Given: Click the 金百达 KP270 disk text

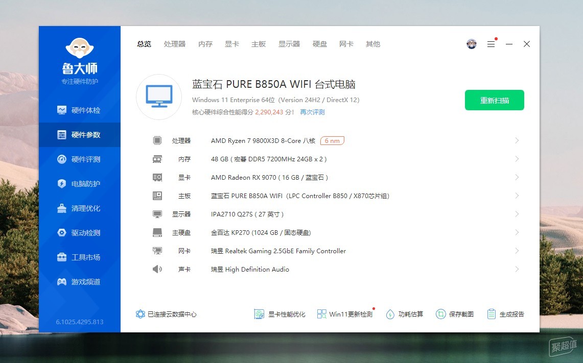Looking at the screenshot, I should [x=261, y=233].
